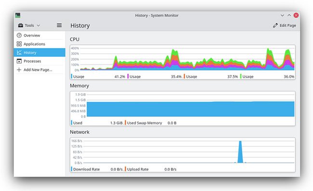313x191 pixels.
Task: Click the plus icon for Add New Page
Action: (x=19, y=70)
